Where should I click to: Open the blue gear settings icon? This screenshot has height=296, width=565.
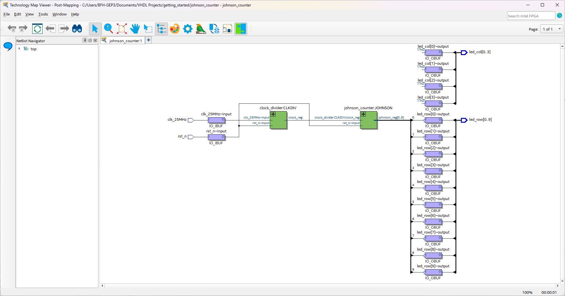(188, 29)
